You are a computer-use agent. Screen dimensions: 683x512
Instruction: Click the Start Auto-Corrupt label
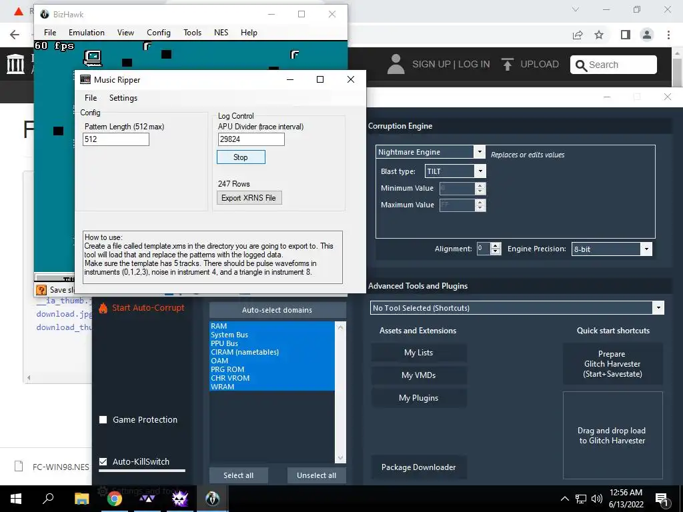click(148, 308)
